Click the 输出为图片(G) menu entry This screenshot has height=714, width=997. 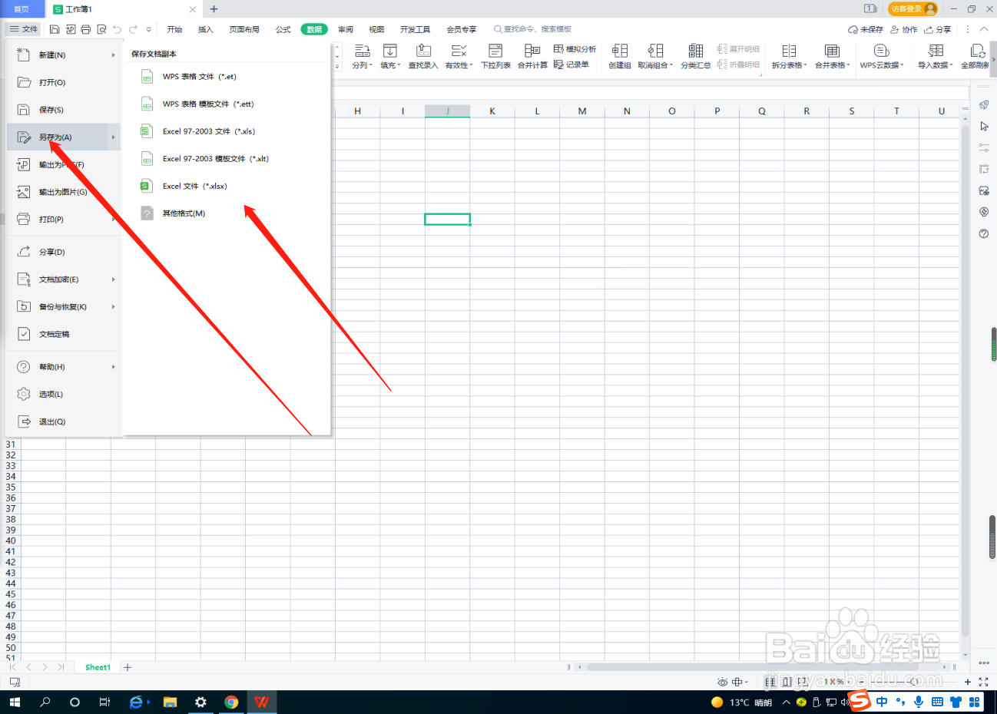(64, 192)
